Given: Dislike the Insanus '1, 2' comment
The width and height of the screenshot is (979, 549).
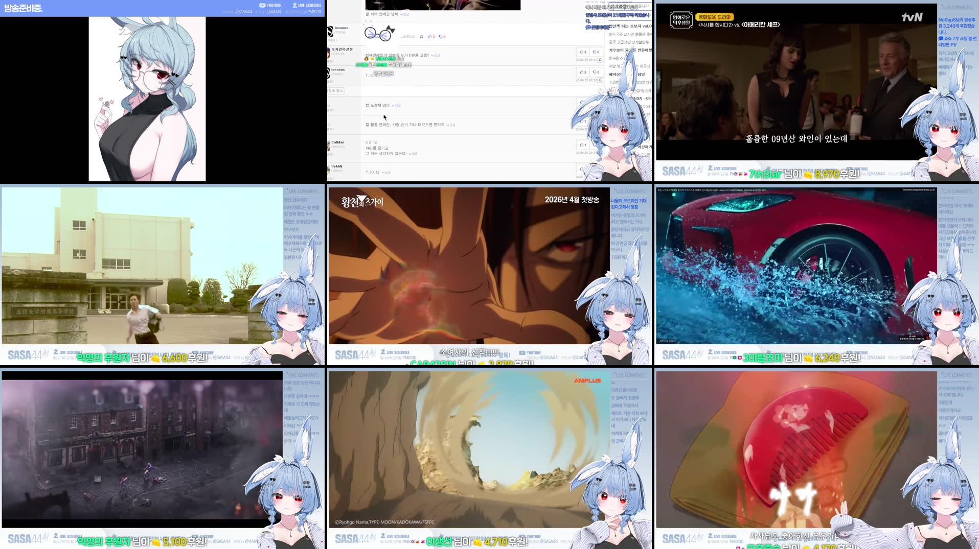Looking at the screenshot, I should pyautogui.click(x=596, y=72).
